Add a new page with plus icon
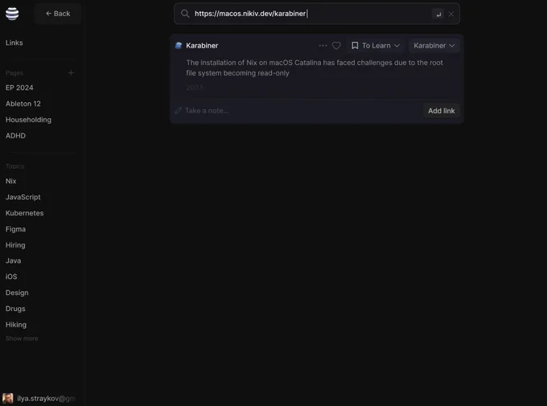The image size is (547, 406). coord(71,73)
